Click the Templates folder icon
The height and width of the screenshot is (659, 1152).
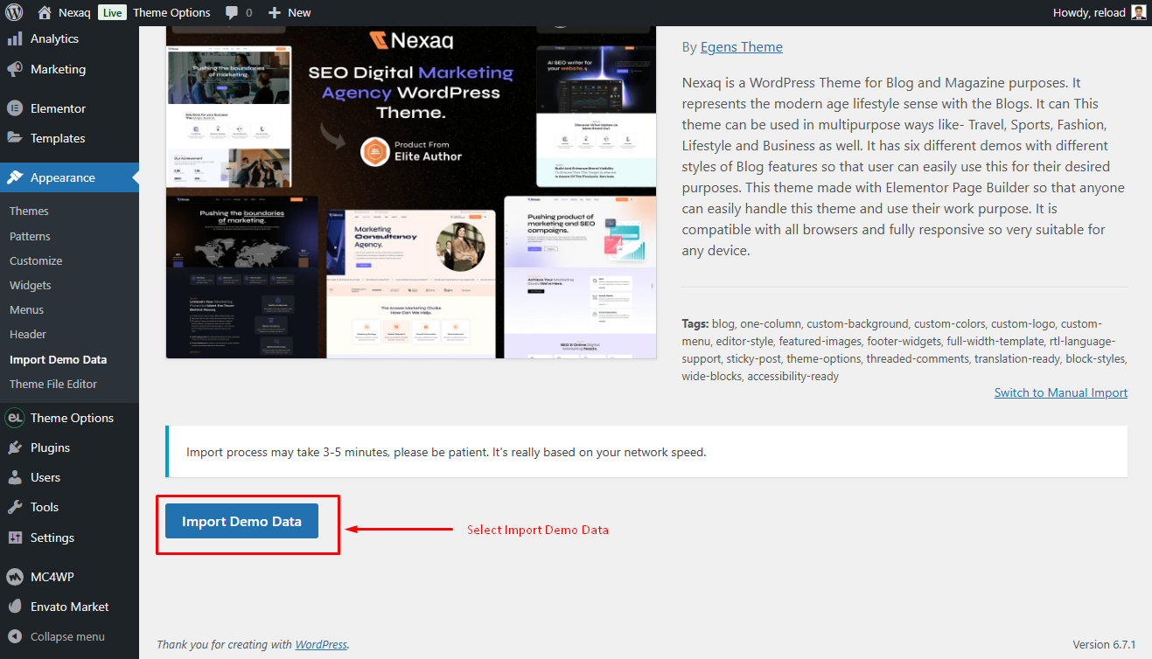(x=15, y=138)
